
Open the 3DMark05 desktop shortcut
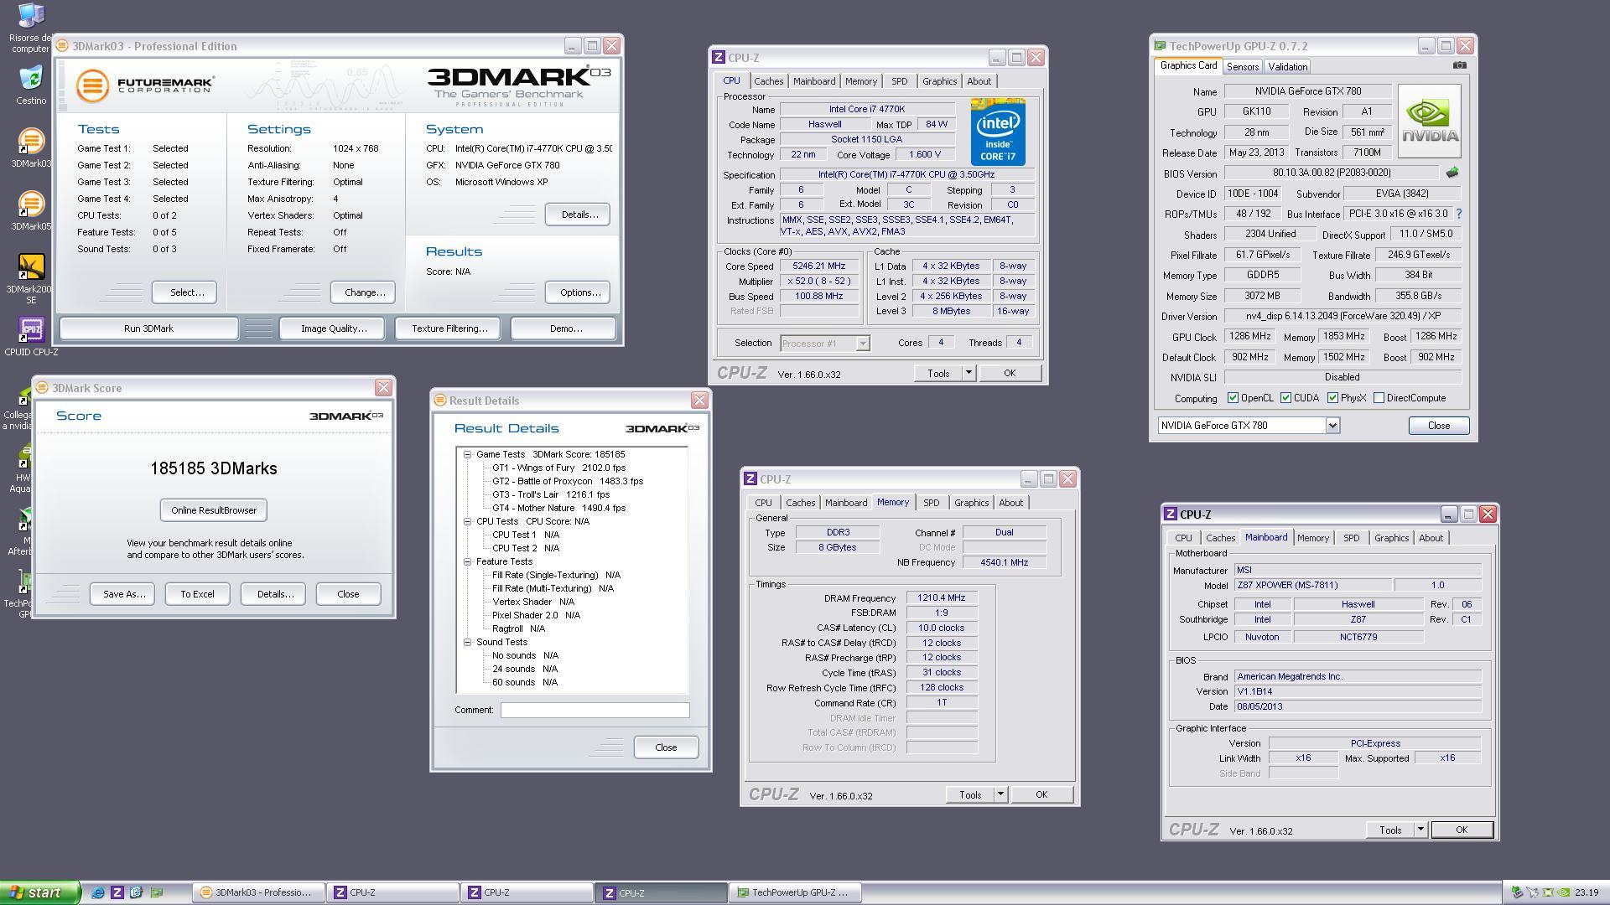31,211
